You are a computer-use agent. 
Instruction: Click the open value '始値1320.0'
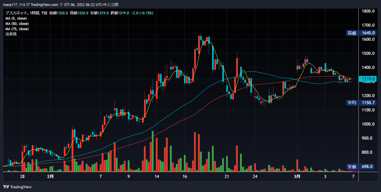click(x=58, y=13)
